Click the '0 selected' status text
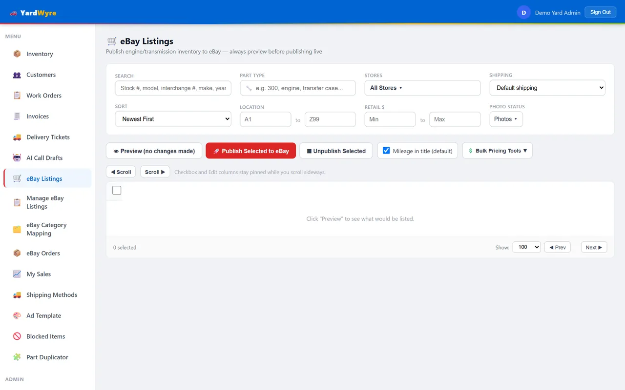625x390 pixels. [125, 248]
